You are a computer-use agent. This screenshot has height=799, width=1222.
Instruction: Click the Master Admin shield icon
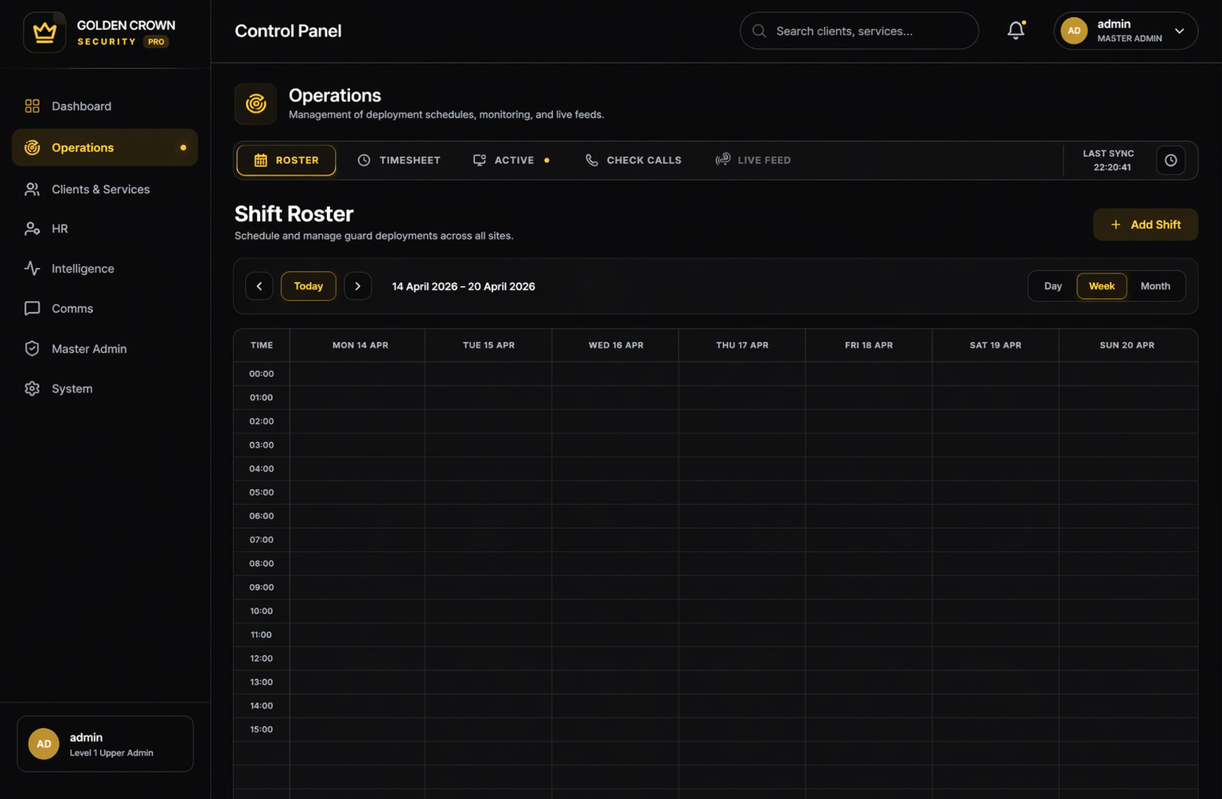pos(32,348)
